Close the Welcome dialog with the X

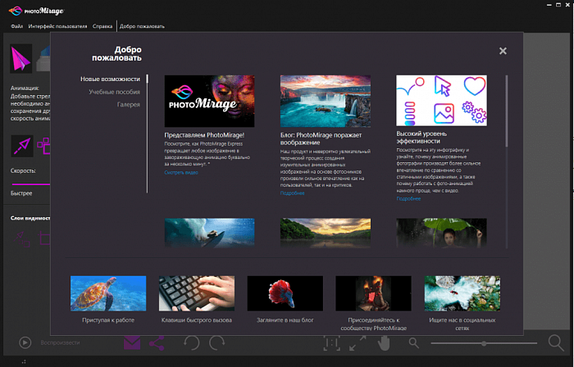tap(503, 51)
